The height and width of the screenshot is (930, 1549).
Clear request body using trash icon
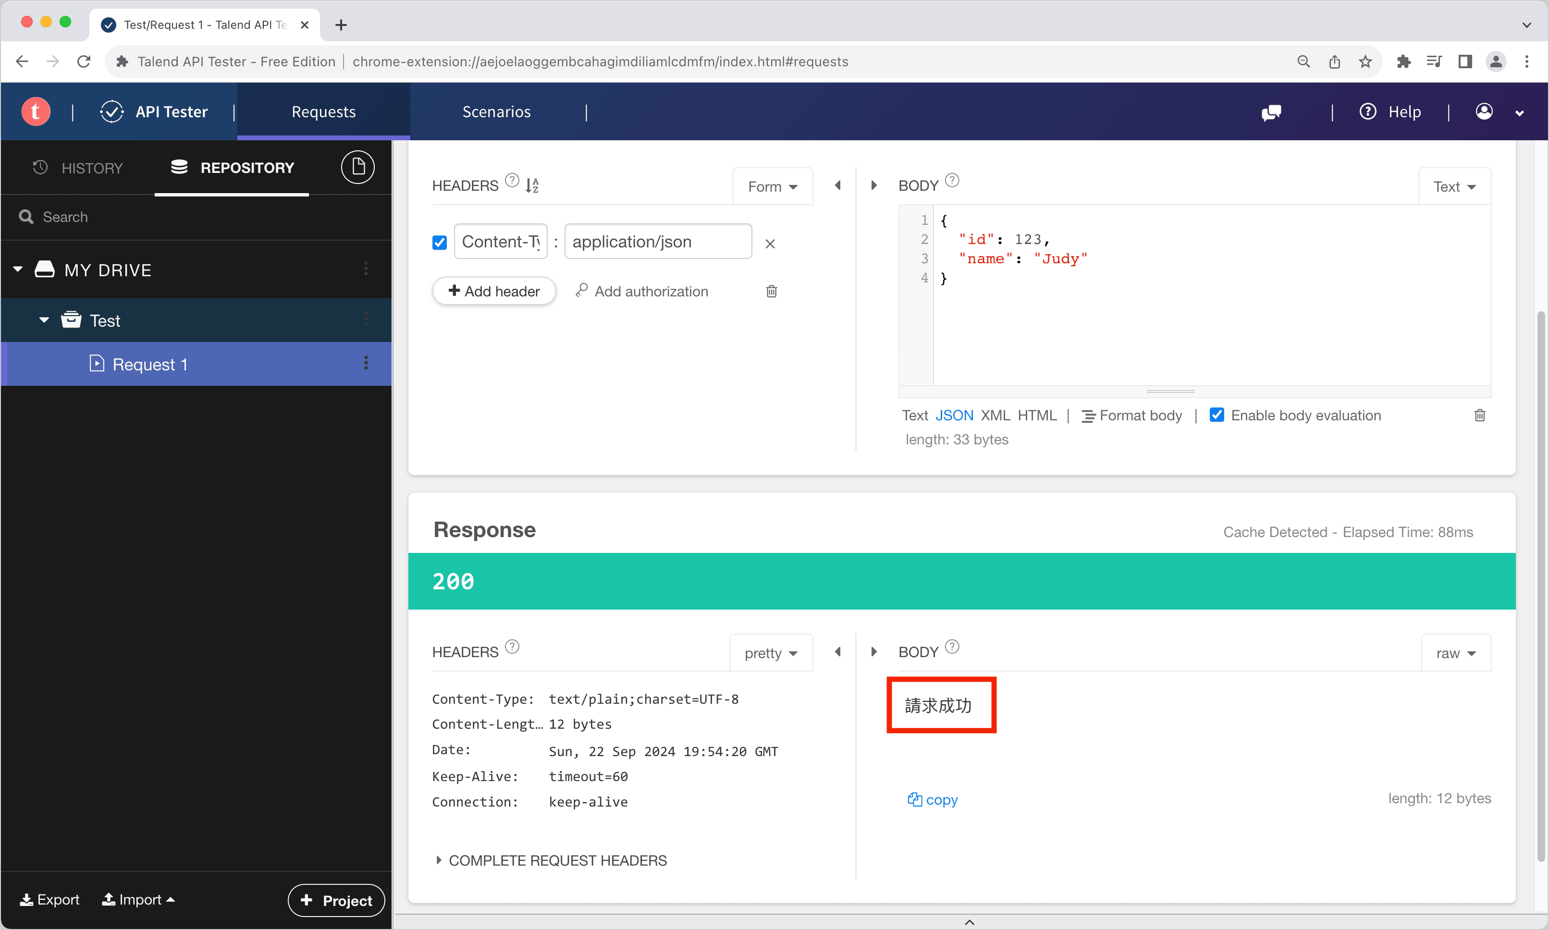[1479, 416]
